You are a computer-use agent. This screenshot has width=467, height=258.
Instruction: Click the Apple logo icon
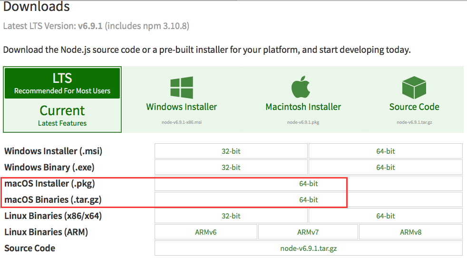301,87
